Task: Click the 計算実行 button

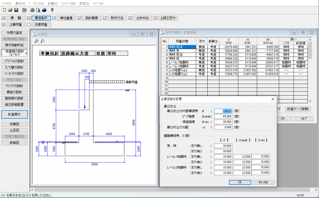Action: coord(14,114)
